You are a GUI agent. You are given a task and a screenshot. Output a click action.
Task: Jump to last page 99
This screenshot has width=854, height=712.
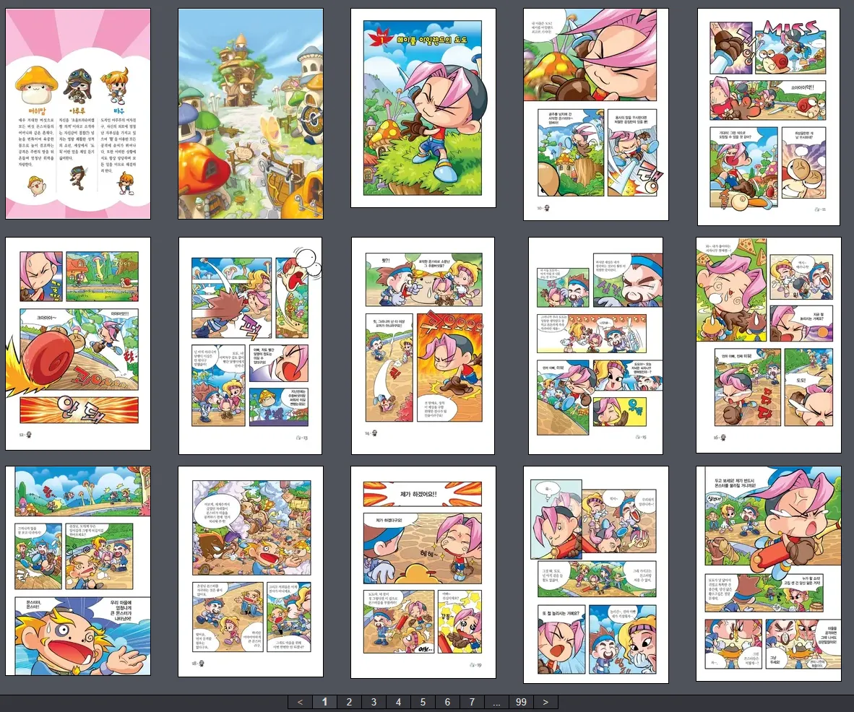520,702
